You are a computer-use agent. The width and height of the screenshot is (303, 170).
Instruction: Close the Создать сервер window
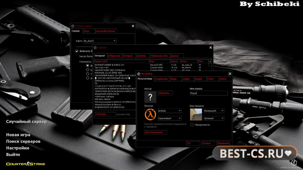(x=133, y=26)
